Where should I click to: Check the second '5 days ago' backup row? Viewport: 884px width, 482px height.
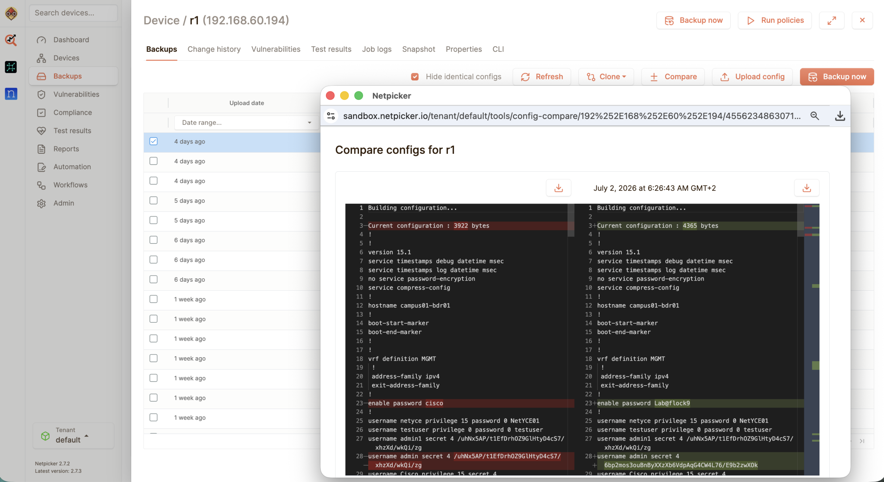154,220
